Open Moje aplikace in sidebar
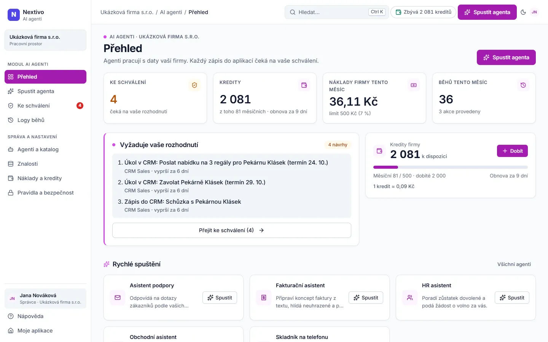The height and width of the screenshot is (342, 548). 45,331
